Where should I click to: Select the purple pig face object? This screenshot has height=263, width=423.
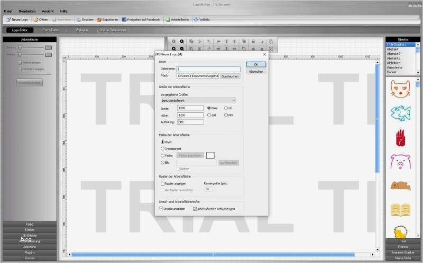point(401,162)
